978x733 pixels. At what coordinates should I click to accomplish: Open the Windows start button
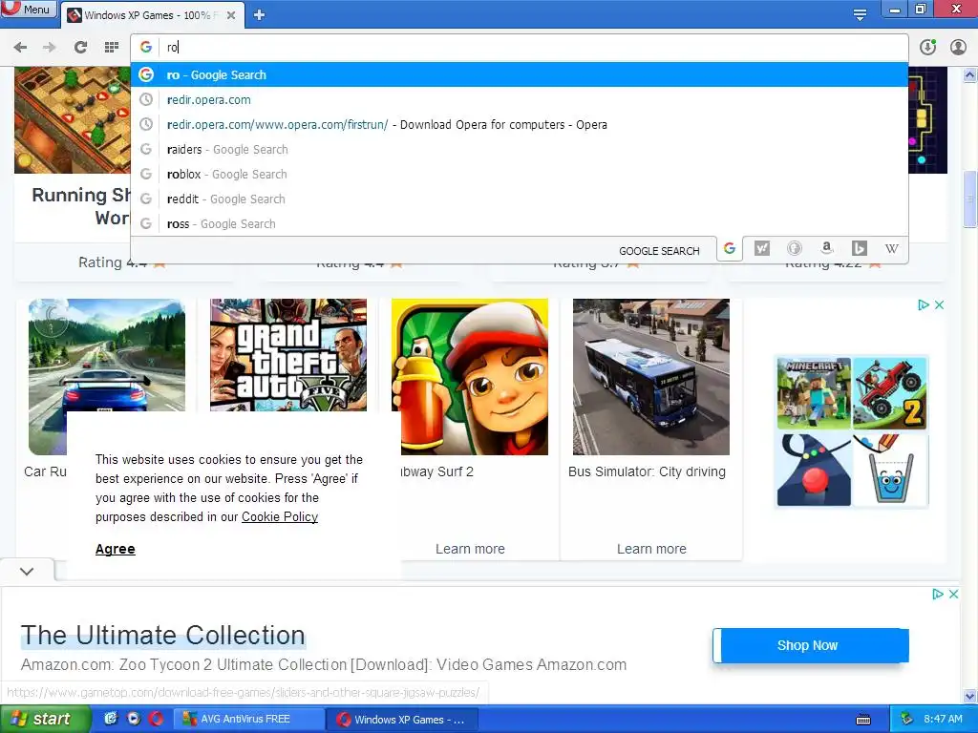[46, 720]
